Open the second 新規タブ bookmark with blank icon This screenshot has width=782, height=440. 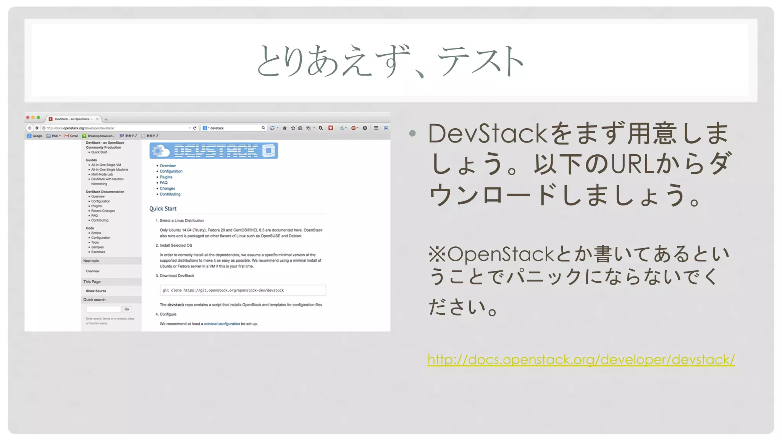coord(150,136)
